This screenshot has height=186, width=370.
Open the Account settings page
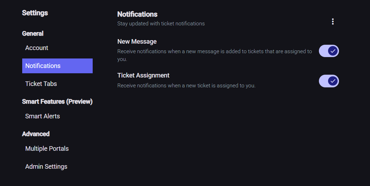coord(37,48)
